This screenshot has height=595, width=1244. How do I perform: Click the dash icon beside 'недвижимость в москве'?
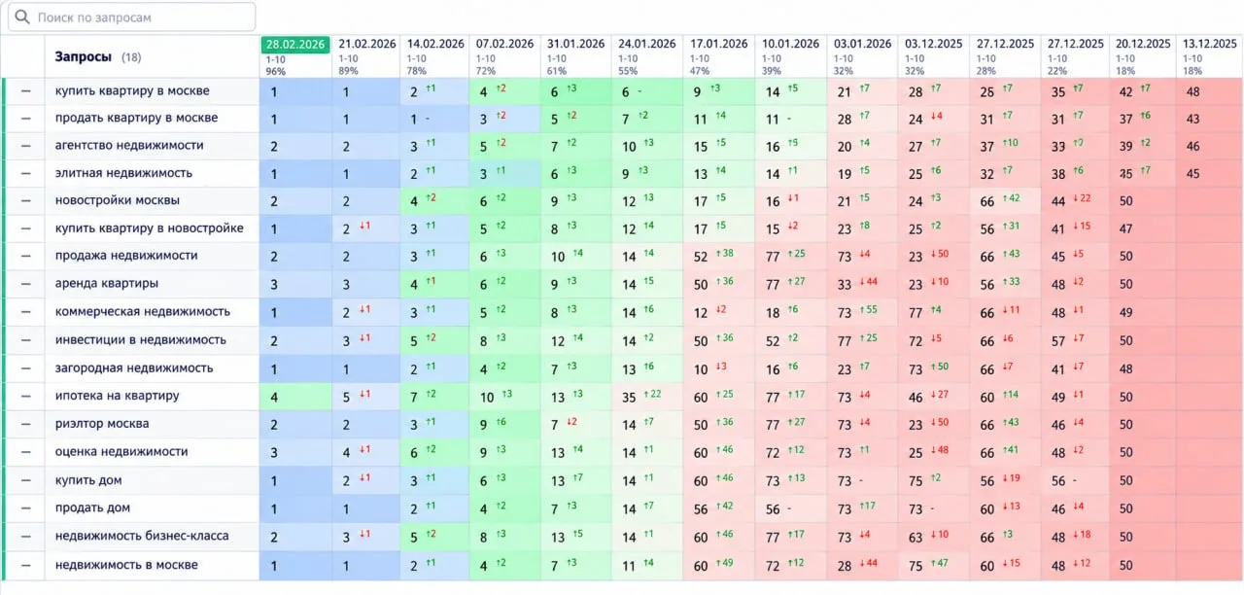[25, 565]
